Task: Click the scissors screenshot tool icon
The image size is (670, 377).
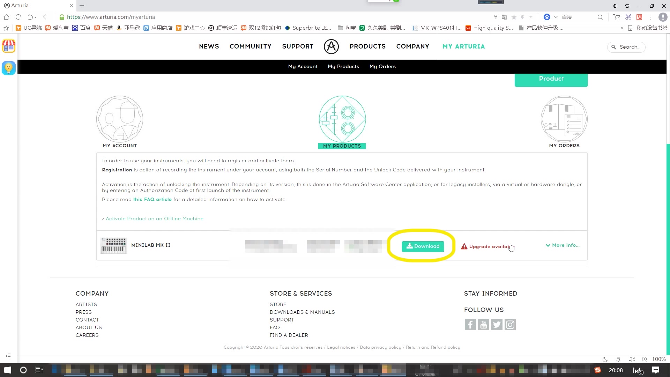Action: pos(628,17)
